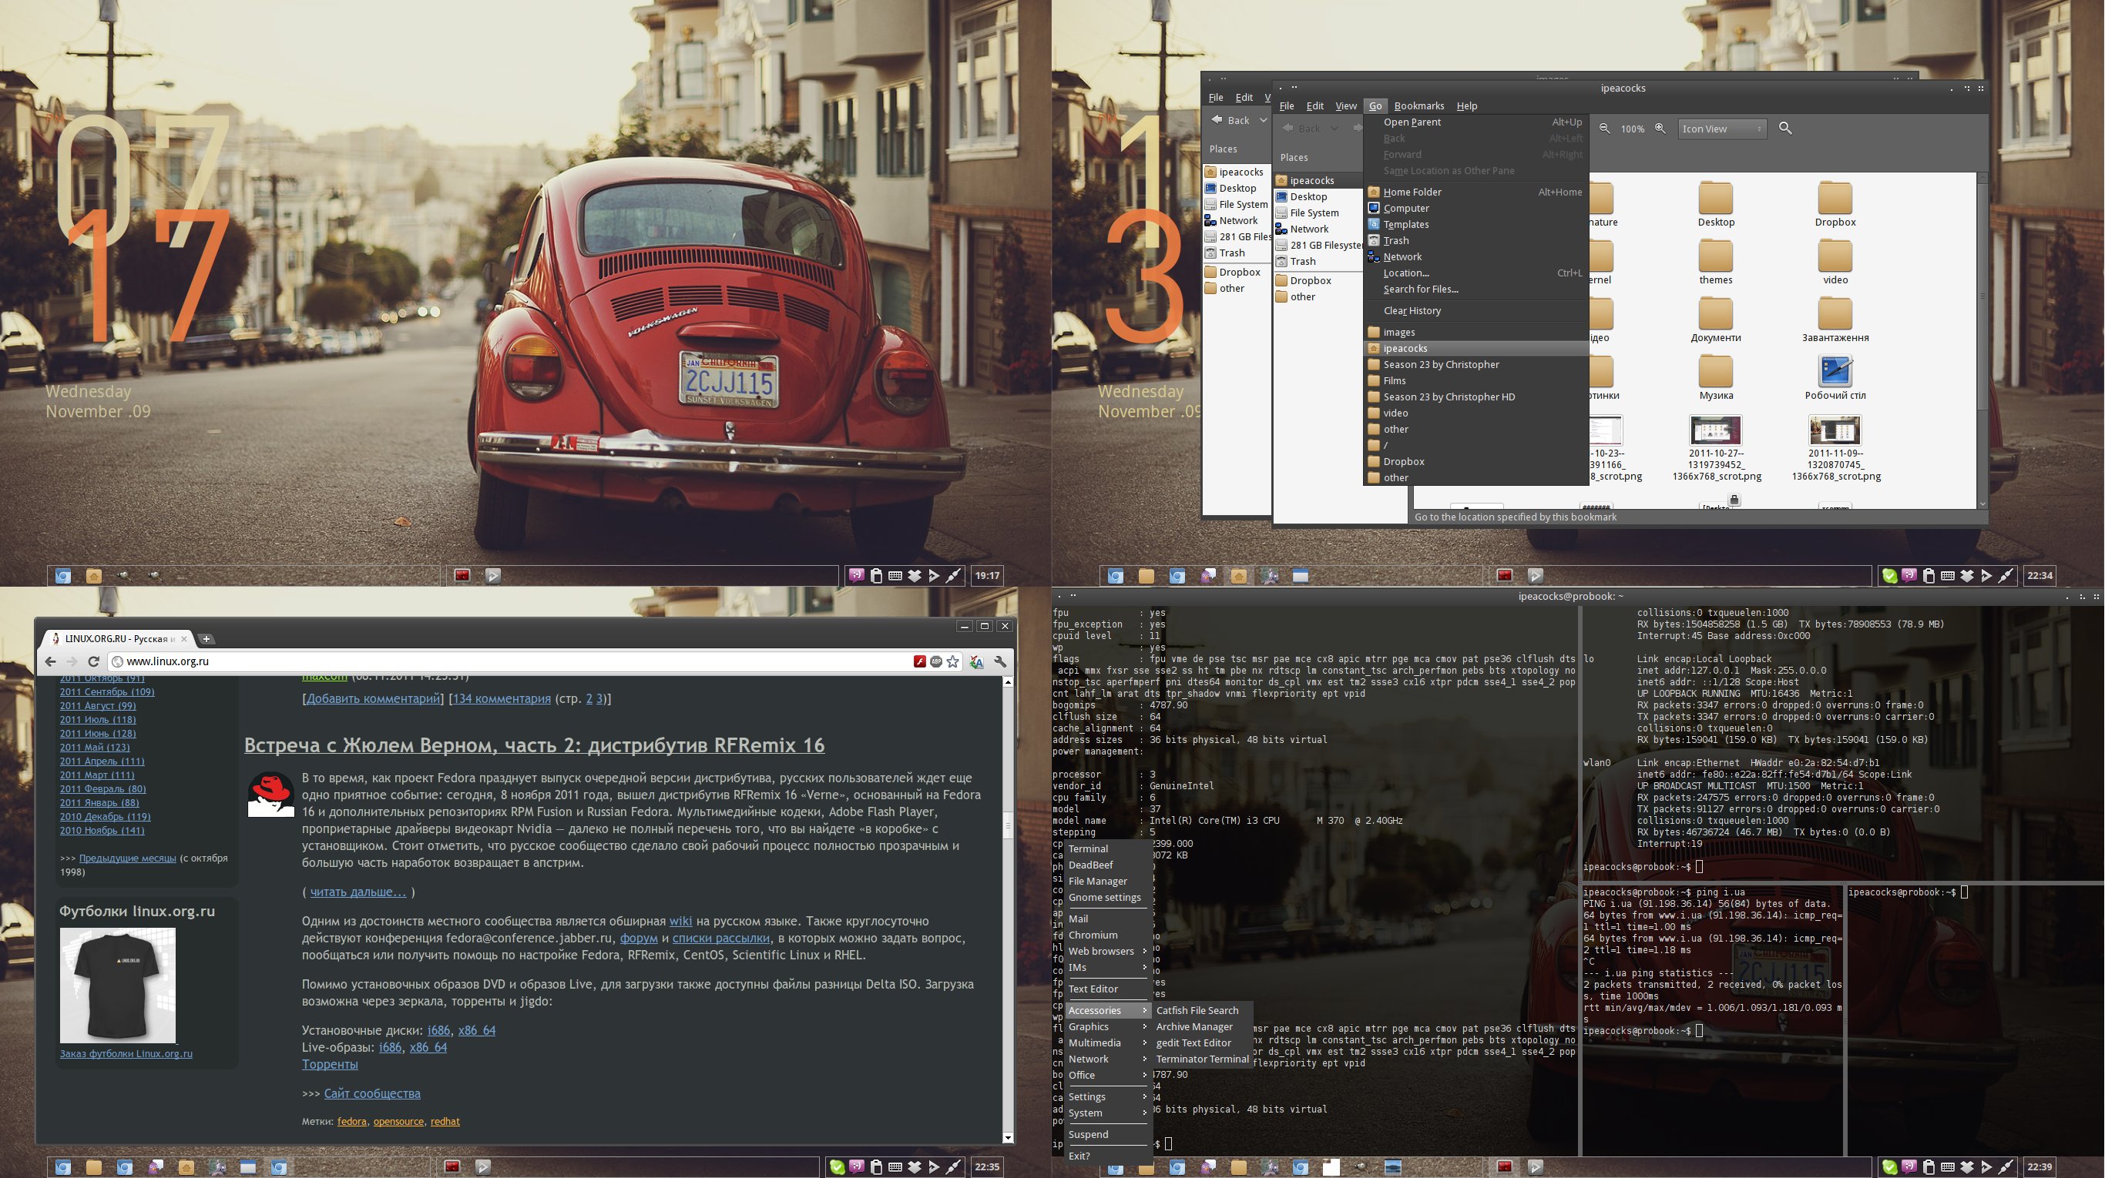Click the clipboard tray icon beside 19:17 clock
This screenshot has width=2105, height=1178.
point(876,576)
